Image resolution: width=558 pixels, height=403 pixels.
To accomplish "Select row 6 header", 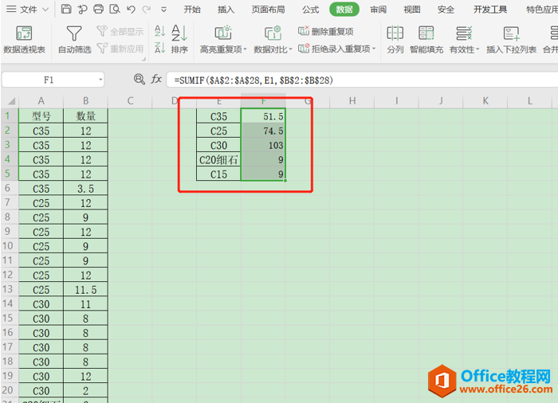I will point(8,188).
